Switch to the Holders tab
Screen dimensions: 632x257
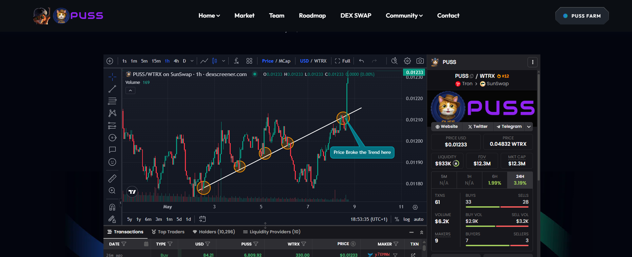point(214,232)
